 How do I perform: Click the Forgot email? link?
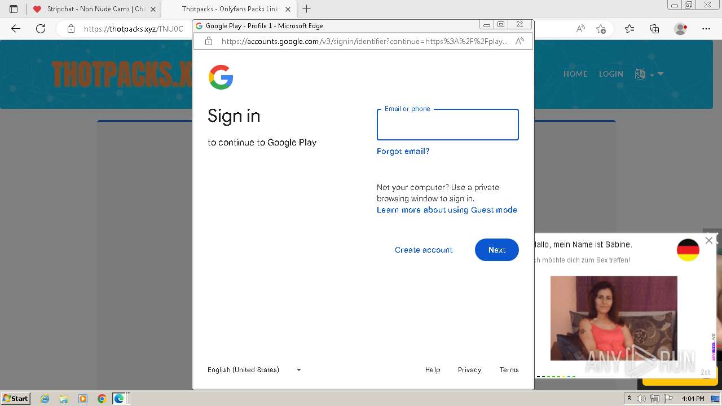coord(403,151)
